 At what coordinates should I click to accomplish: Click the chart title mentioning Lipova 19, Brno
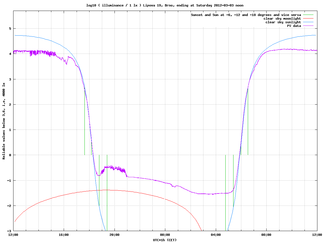165,5
